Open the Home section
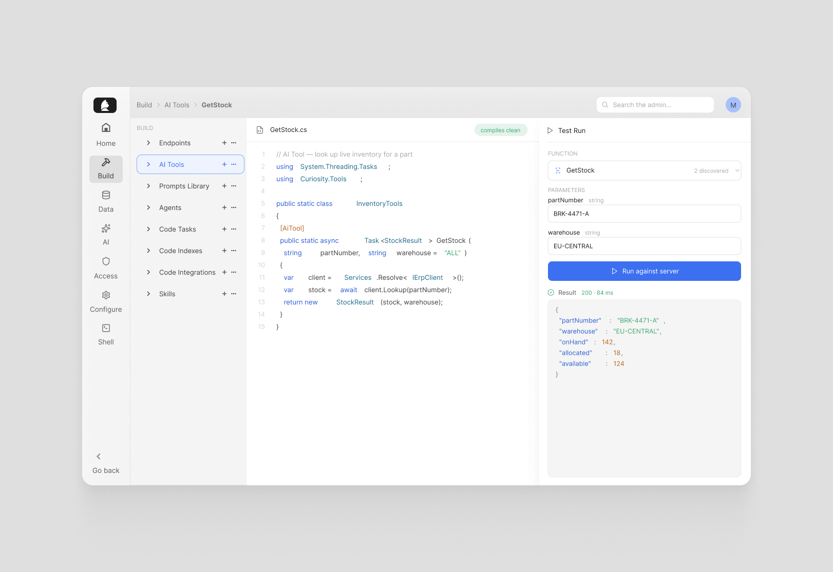Screen dimensions: 833x572 click(x=106, y=135)
